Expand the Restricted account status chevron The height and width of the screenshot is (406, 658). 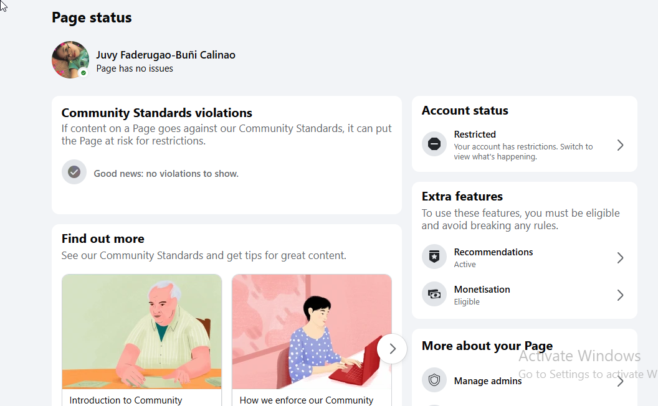tap(620, 145)
